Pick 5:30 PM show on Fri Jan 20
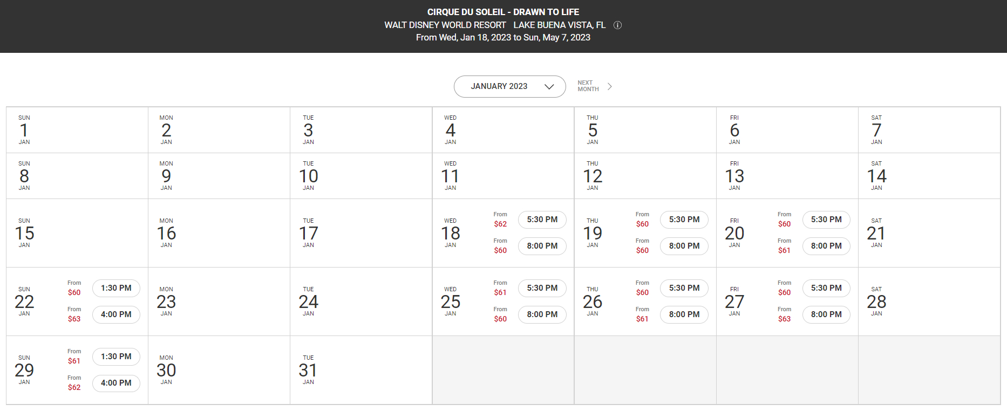Screen dimensions: 1007x411 click(x=826, y=220)
